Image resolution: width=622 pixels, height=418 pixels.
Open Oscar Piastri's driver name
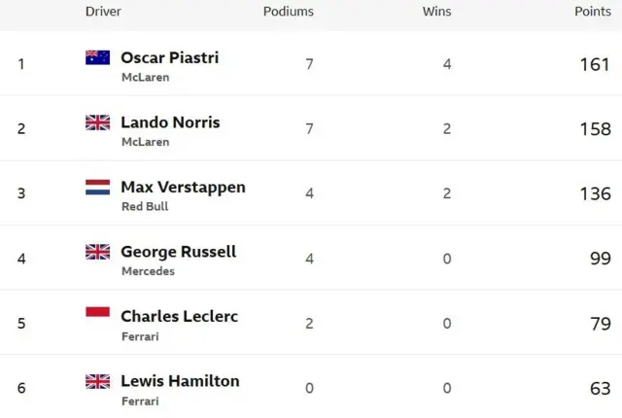[x=170, y=57]
